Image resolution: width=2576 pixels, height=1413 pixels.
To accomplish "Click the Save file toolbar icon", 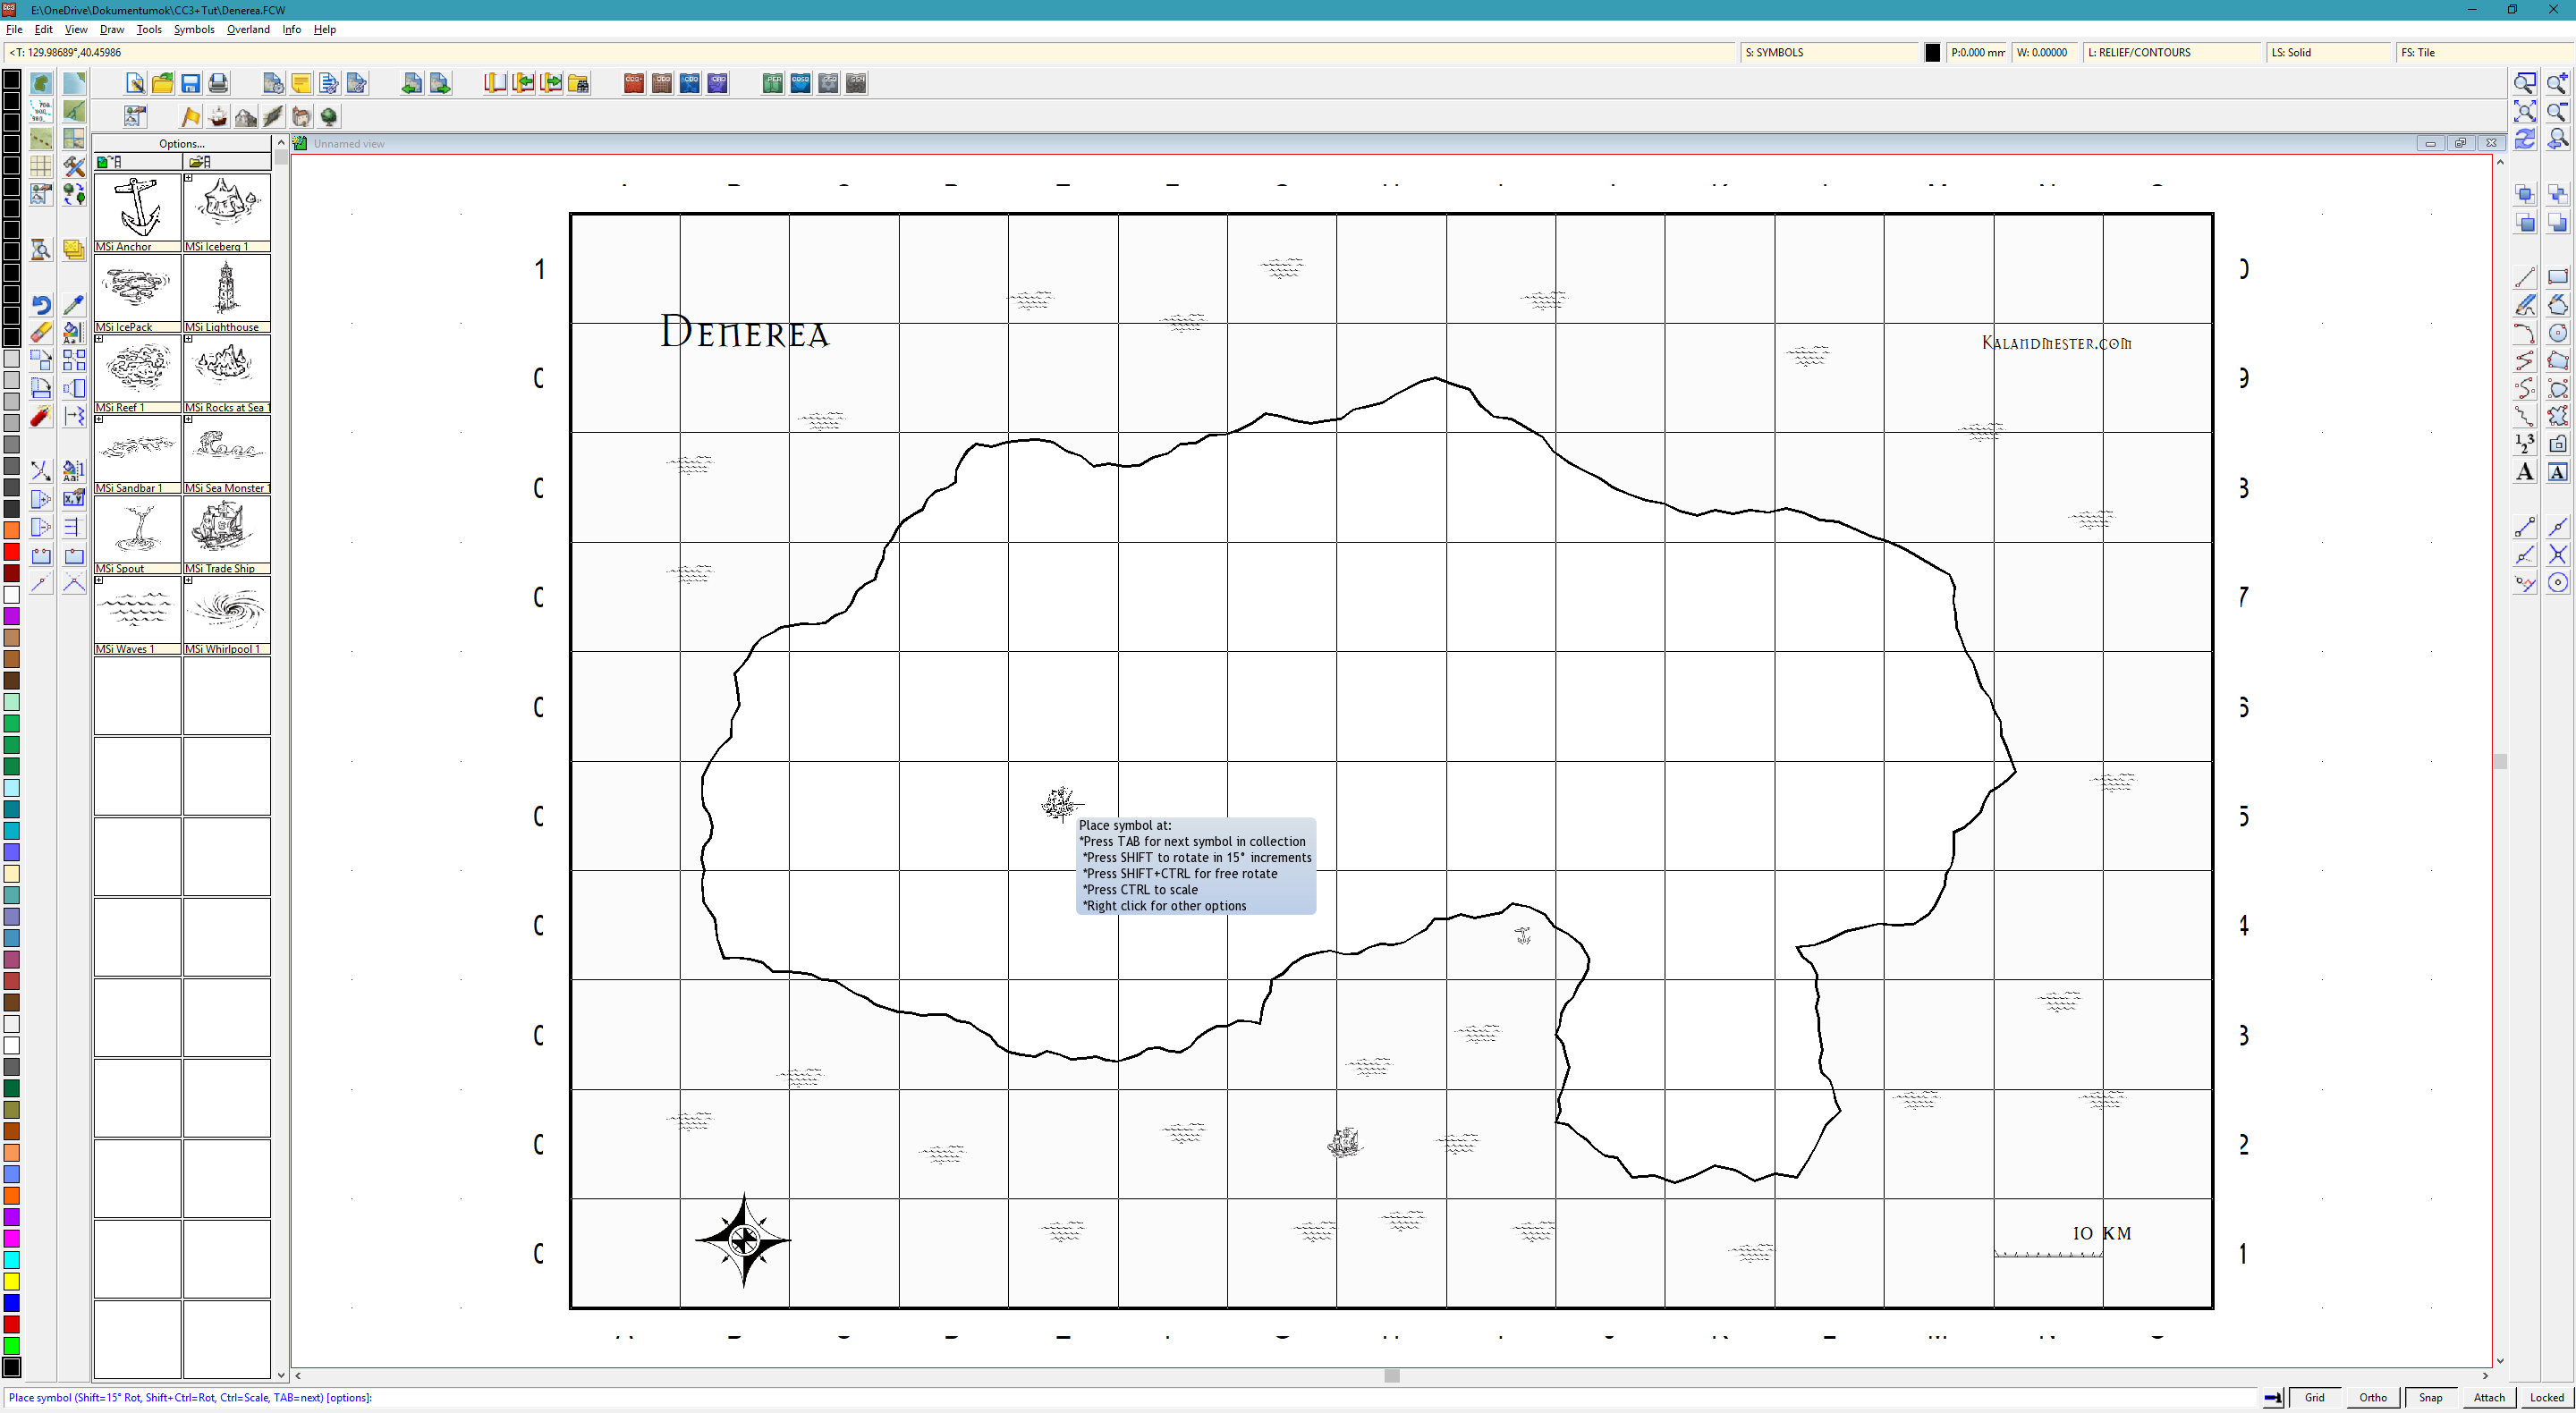I will (x=190, y=84).
